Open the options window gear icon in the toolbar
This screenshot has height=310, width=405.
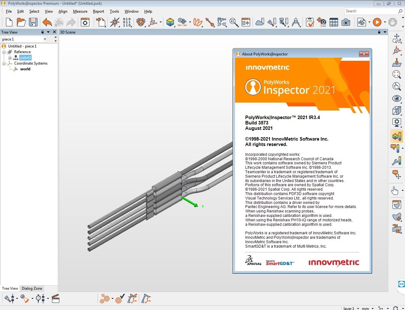85,22
